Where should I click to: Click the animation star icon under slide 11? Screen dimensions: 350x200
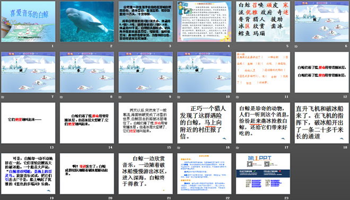(x=238, y=97)
